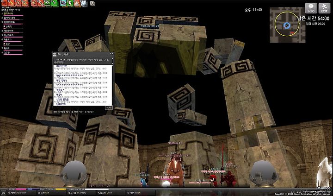
Task: Click the first green skill hotkey icon
Action: click(x=48, y=3)
